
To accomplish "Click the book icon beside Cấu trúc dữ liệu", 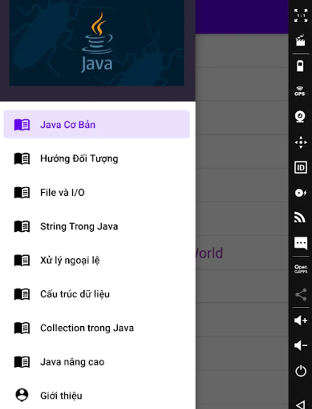I will [22, 294].
